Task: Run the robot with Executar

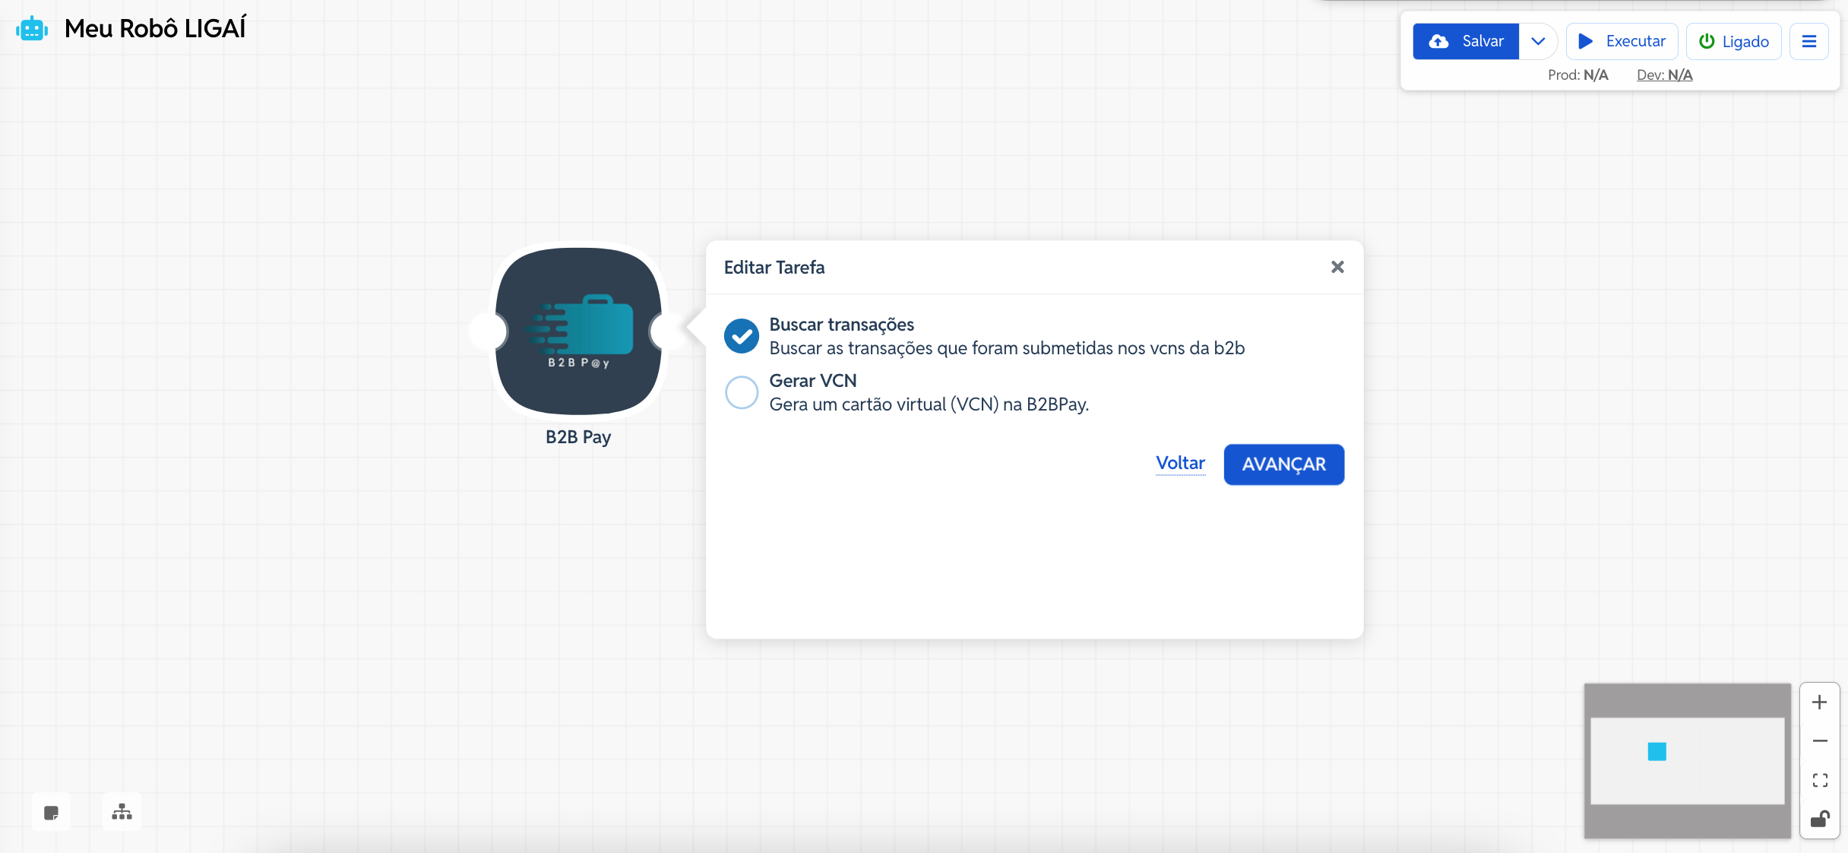Action: point(1622,42)
